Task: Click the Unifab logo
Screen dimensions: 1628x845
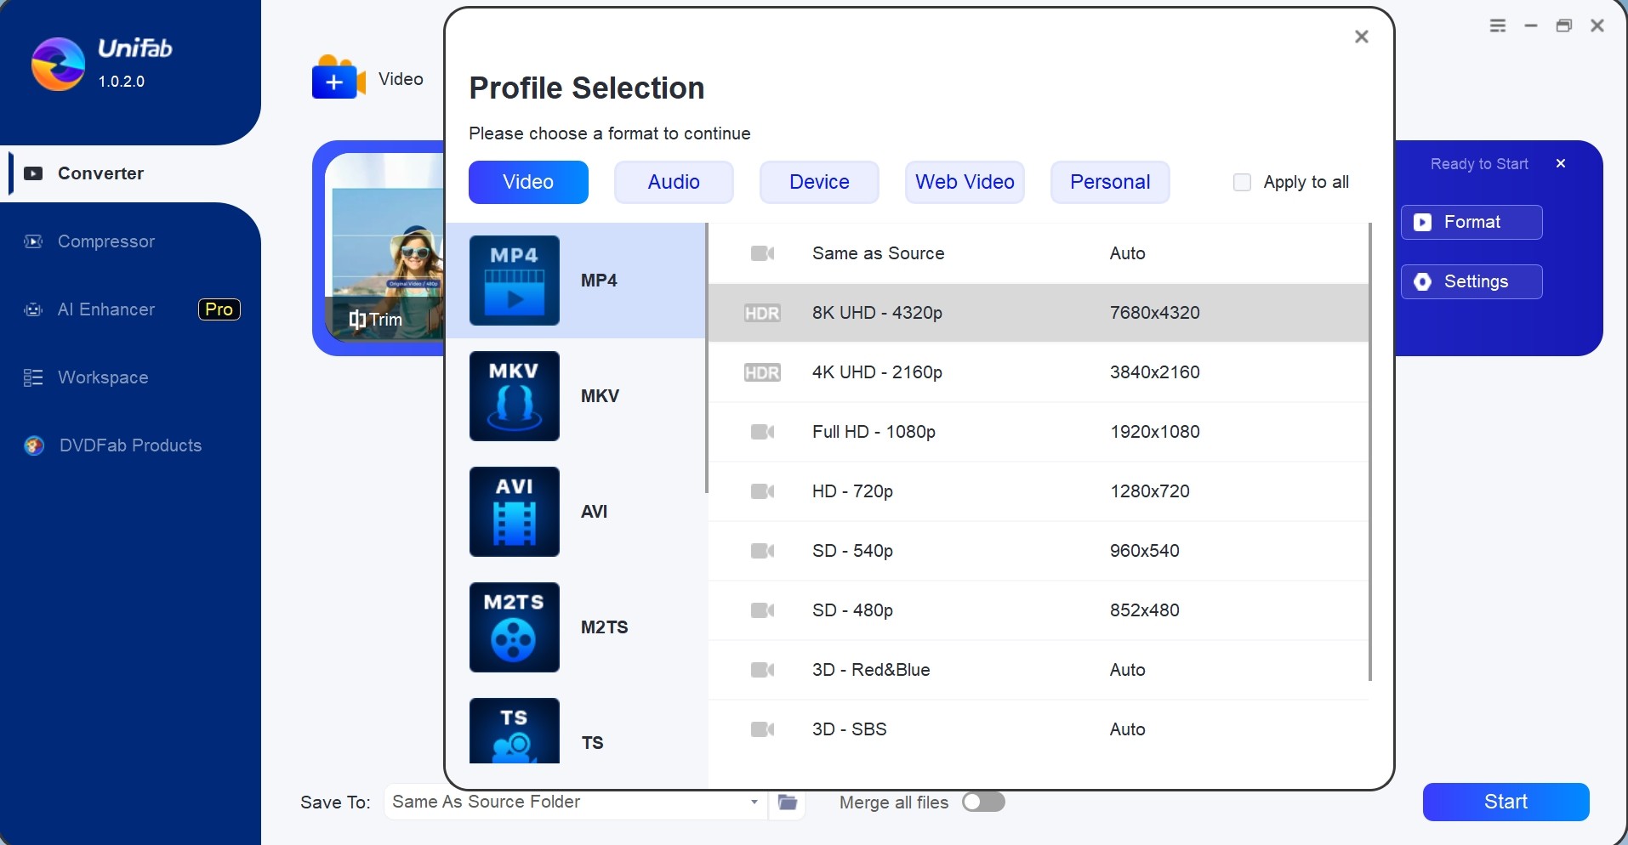Action: [x=58, y=65]
